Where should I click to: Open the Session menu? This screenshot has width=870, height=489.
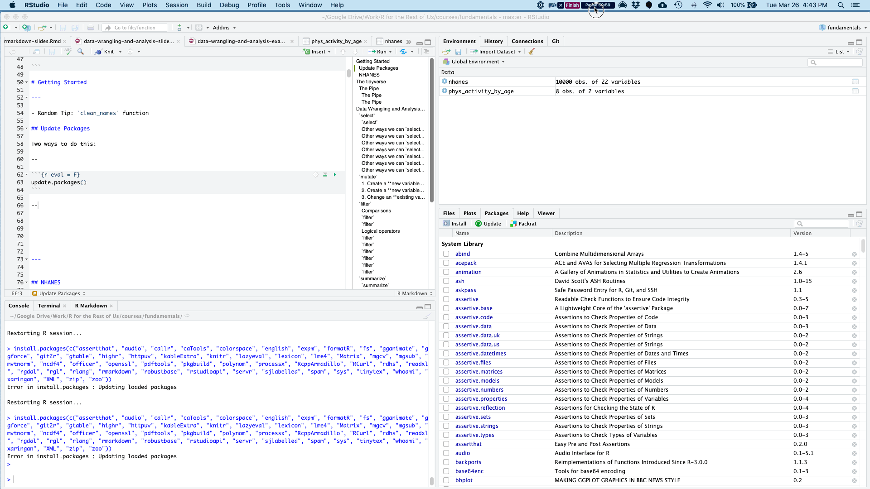pos(176,5)
